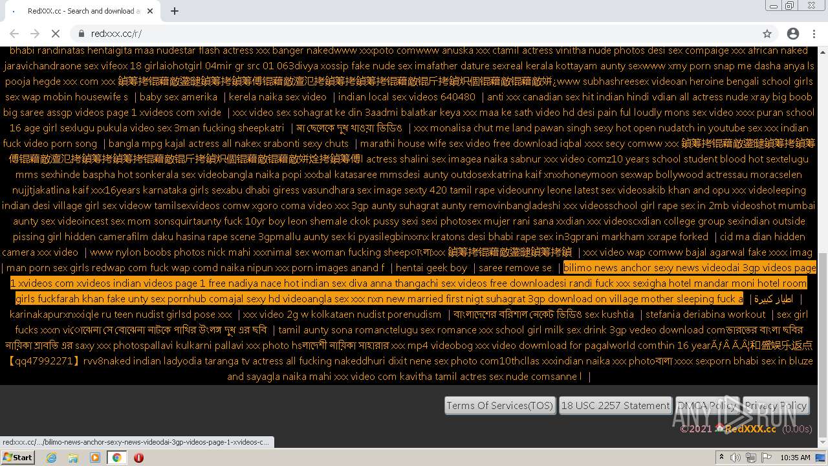
Task: Open the Chrome profile avatar menu
Action: (793, 34)
